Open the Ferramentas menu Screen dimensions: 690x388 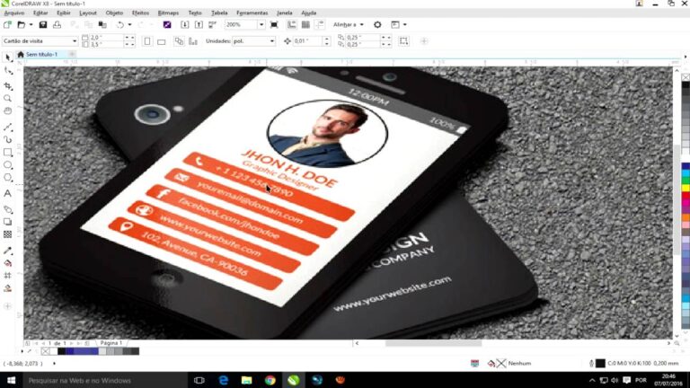tap(252, 13)
